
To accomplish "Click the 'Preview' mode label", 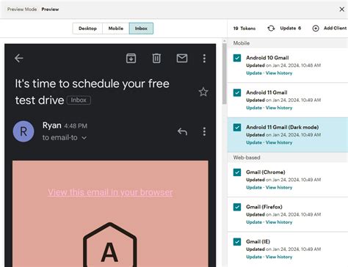I will pyautogui.click(x=50, y=10).
